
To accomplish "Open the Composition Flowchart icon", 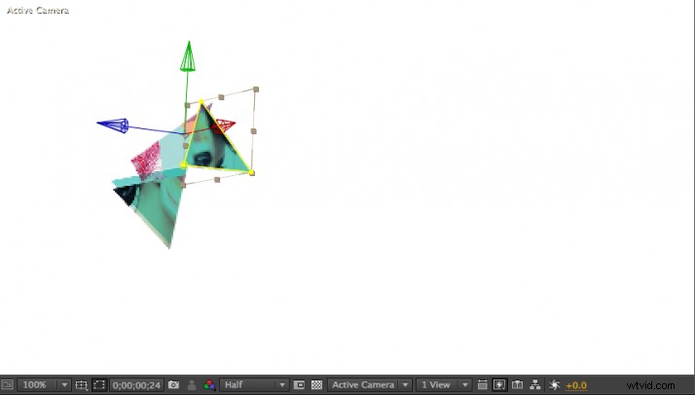I will [x=535, y=385].
